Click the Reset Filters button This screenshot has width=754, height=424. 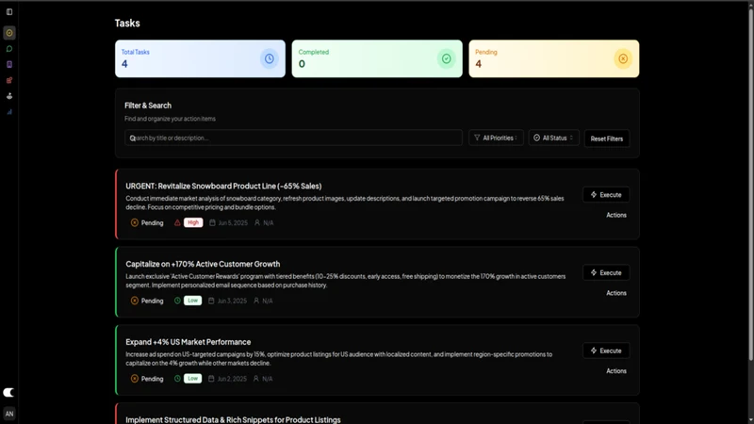[x=606, y=139]
